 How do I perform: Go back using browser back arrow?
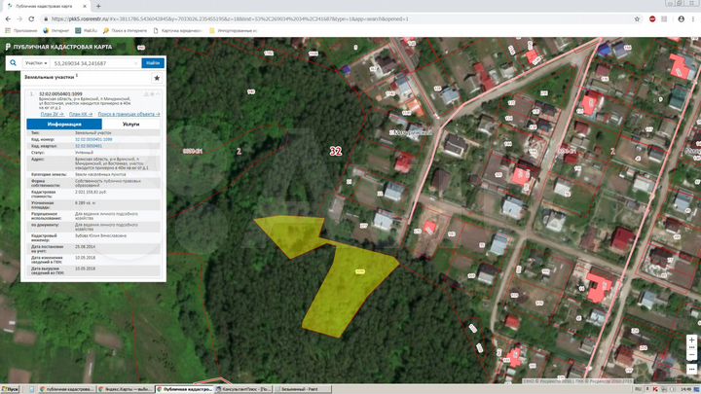[x=7, y=18]
